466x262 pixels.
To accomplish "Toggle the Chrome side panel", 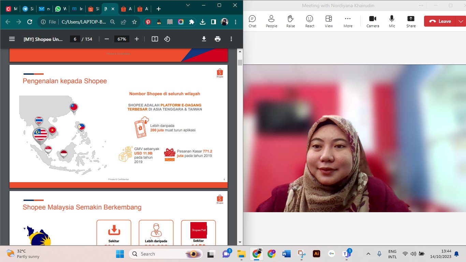I will click(x=214, y=22).
